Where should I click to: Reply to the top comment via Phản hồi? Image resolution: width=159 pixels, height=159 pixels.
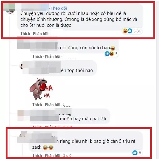41,34
